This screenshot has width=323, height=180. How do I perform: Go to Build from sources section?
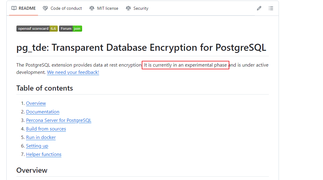coord(46,129)
